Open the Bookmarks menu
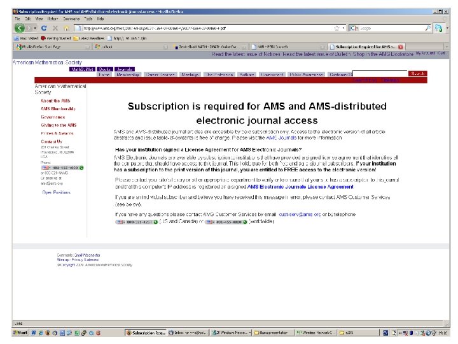 [x=71, y=18]
